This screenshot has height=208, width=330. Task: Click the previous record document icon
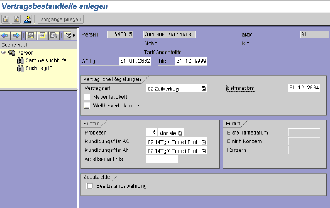(6, 19)
